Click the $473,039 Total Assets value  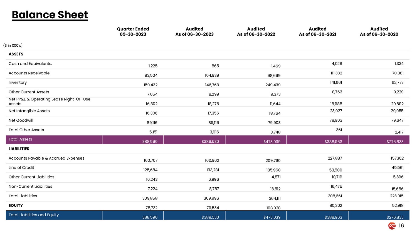[272, 142]
